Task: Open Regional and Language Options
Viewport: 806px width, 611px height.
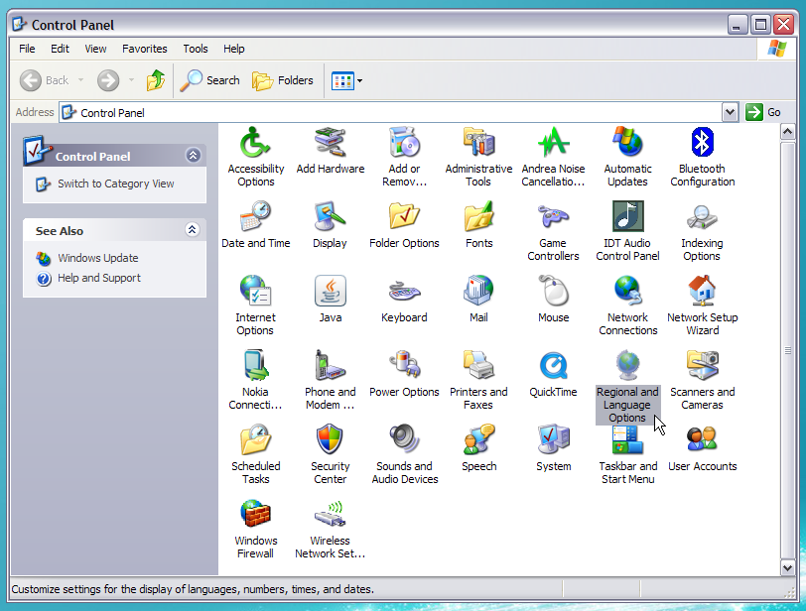Action: (x=627, y=366)
